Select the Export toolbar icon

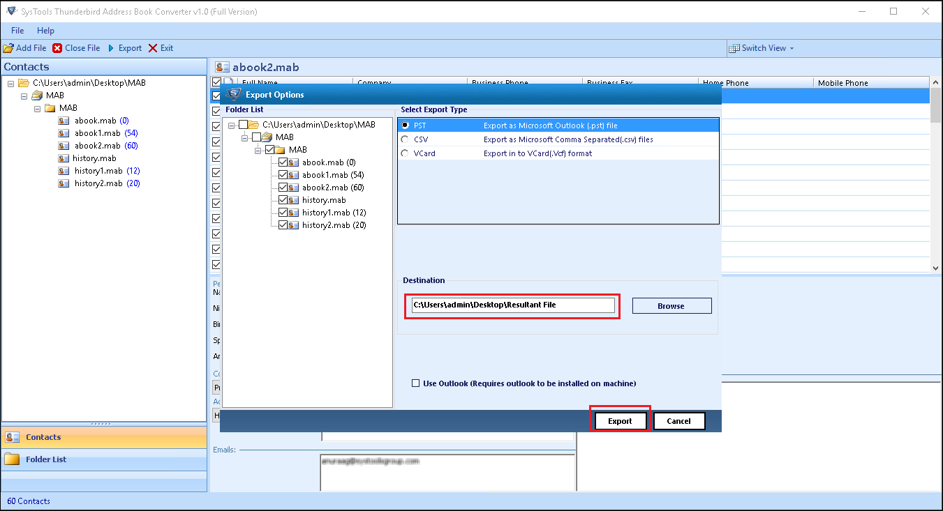pos(112,47)
